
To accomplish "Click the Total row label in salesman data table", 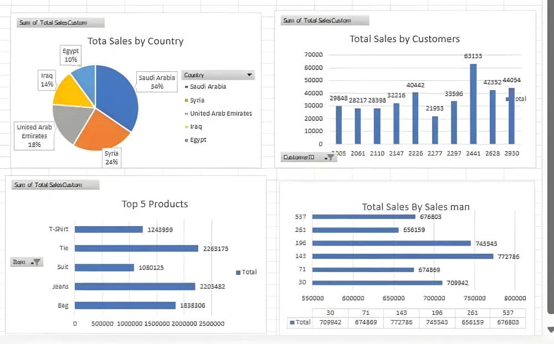I will point(300,322).
